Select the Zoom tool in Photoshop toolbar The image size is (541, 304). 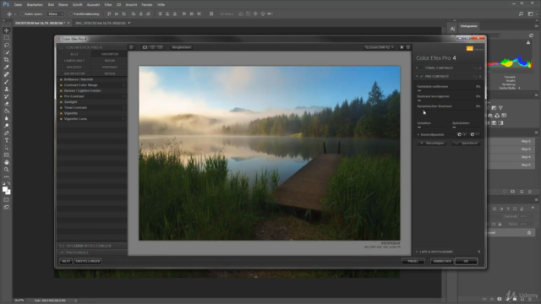(x=7, y=170)
